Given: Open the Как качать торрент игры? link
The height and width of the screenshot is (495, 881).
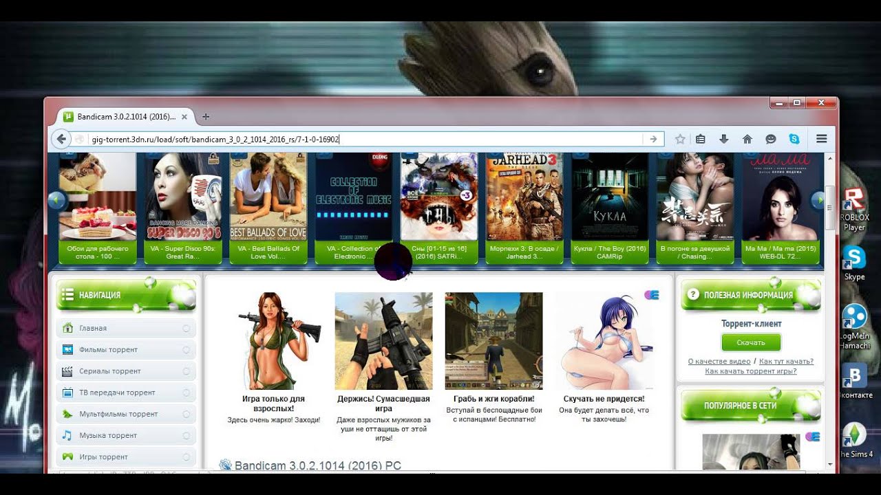Looking at the screenshot, I should point(751,371).
